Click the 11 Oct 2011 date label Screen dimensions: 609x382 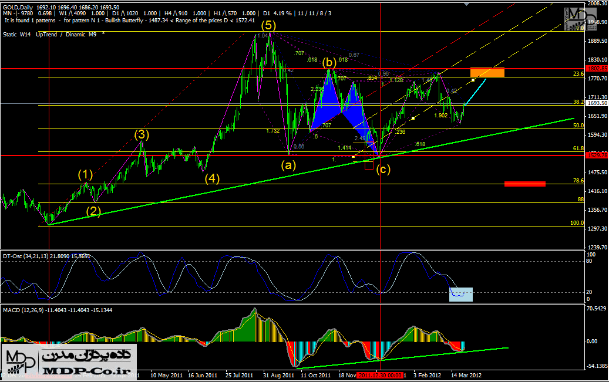(315, 376)
